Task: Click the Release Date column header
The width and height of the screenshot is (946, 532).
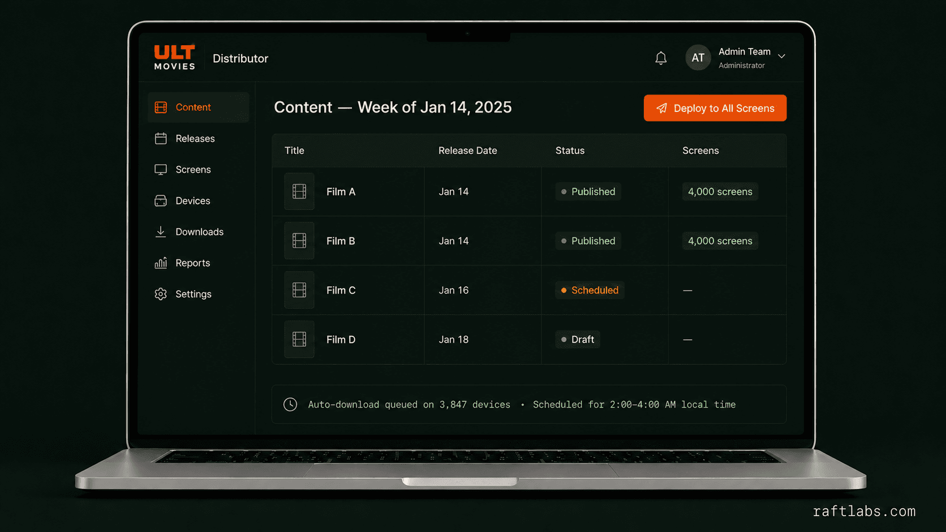Action: click(x=468, y=150)
